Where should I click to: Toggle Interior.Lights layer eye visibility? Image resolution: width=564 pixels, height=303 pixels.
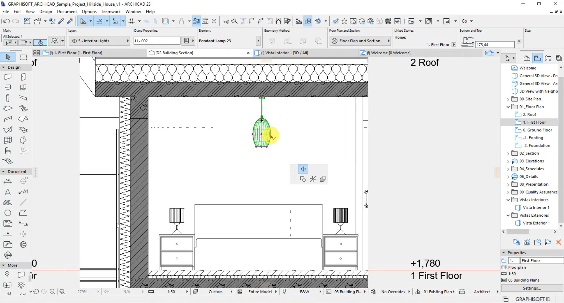[74, 41]
